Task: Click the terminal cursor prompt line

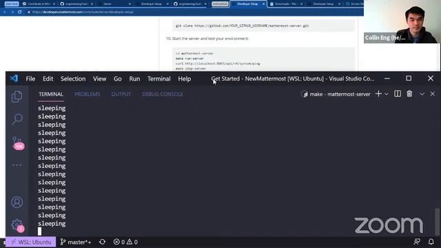Action: point(40,231)
